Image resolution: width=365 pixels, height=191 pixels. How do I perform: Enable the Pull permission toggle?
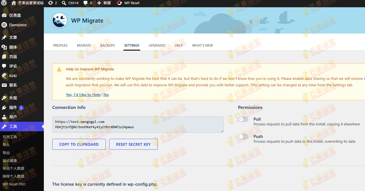tap(243, 119)
